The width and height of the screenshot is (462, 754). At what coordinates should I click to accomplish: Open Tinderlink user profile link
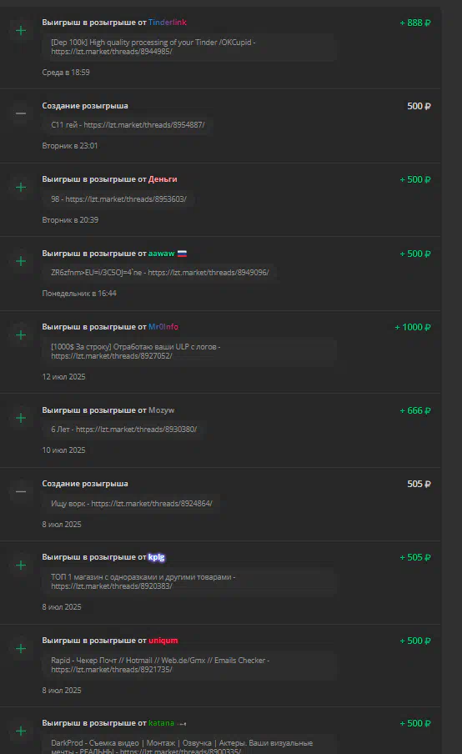[x=168, y=23]
